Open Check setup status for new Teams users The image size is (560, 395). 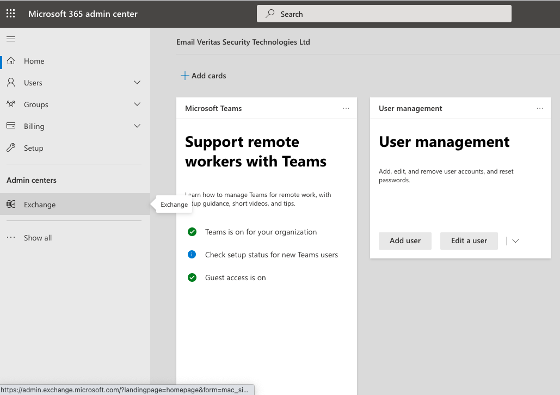272,255
